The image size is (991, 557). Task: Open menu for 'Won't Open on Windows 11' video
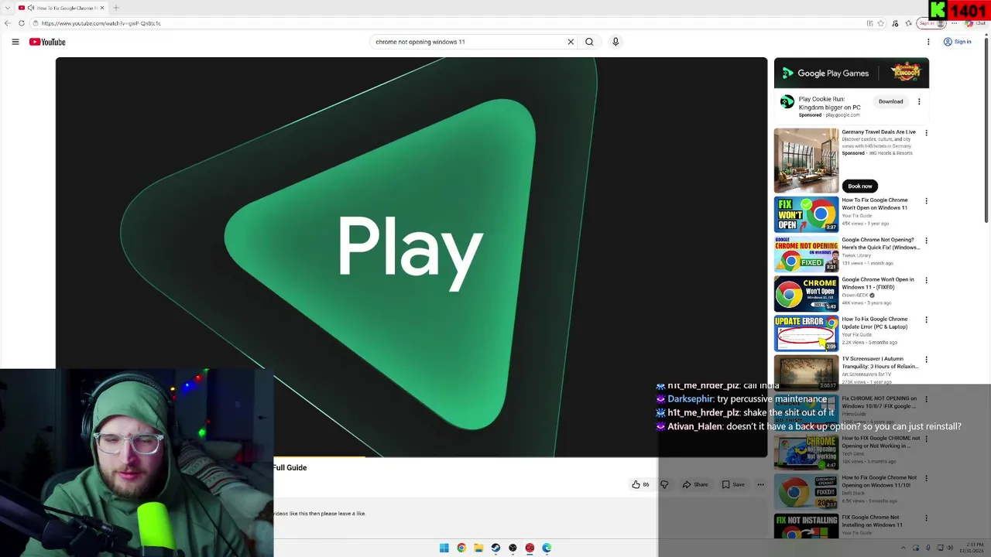pyautogui.click(x=926, y=201)
